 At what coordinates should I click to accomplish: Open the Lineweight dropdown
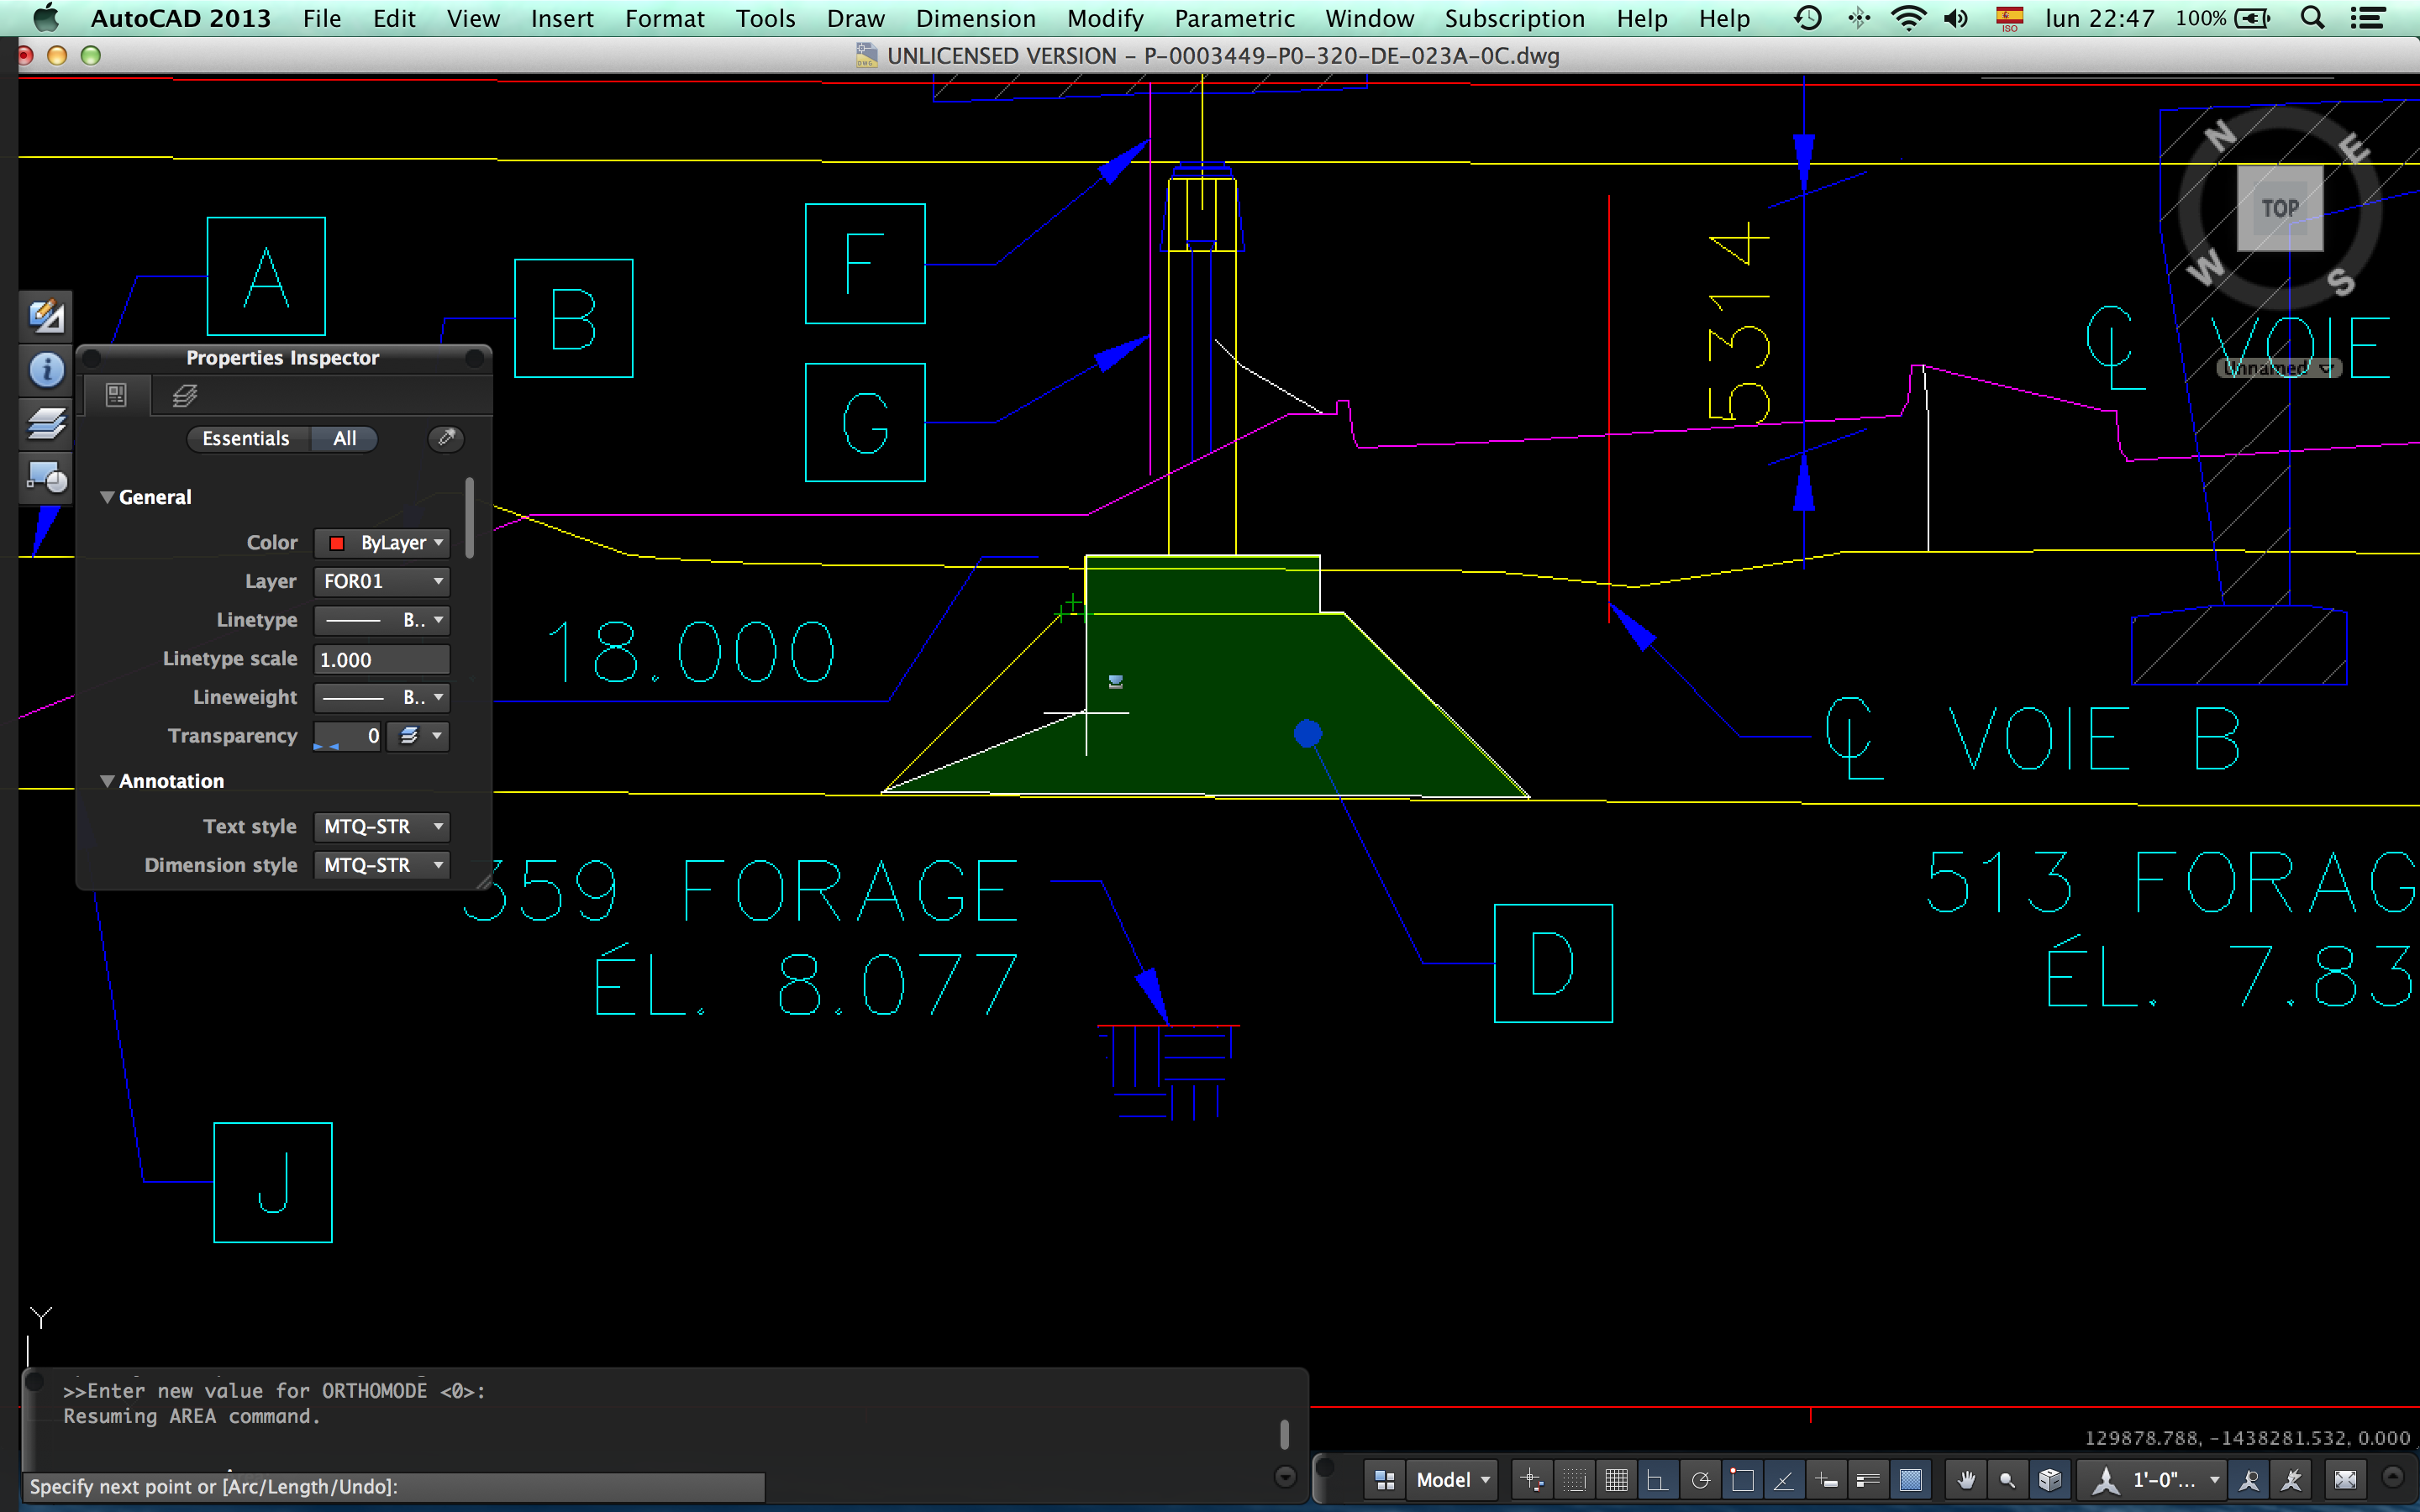pyautogui.click(x=382, y=697)
